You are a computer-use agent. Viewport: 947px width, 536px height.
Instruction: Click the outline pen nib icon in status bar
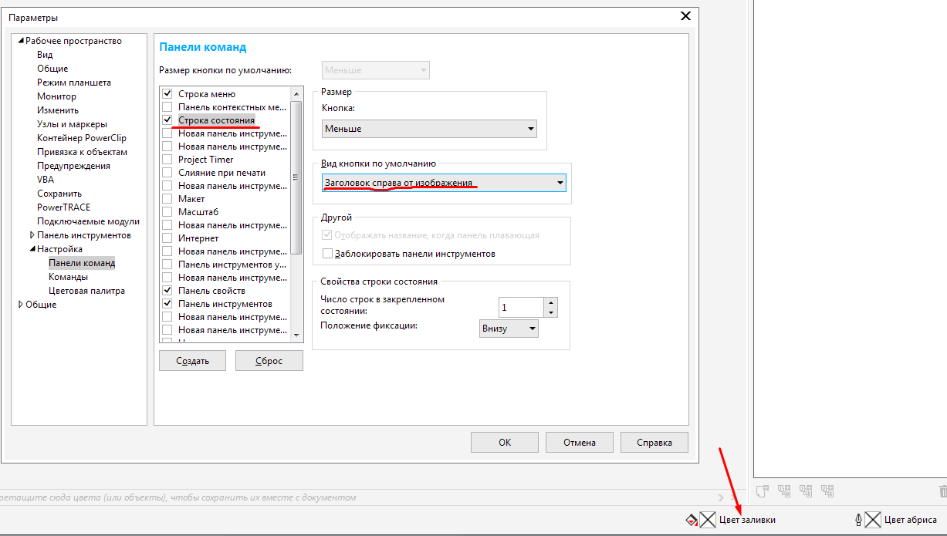pyautogui.click(x=859, y=520)
